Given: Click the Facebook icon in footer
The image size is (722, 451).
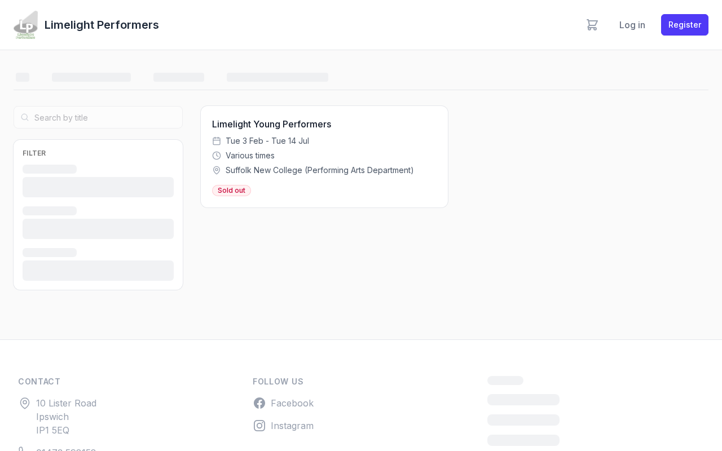Looking at the screenshot, I should [x=259, y=403].
